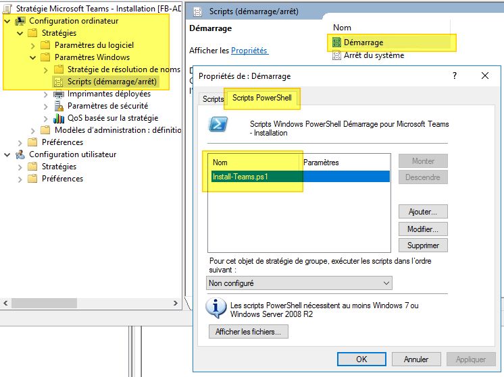The width and height of the screenshot is (504, 377).
Task: Switch to the Scripts PowerShell tab
Action: click(x=262, y=98)
